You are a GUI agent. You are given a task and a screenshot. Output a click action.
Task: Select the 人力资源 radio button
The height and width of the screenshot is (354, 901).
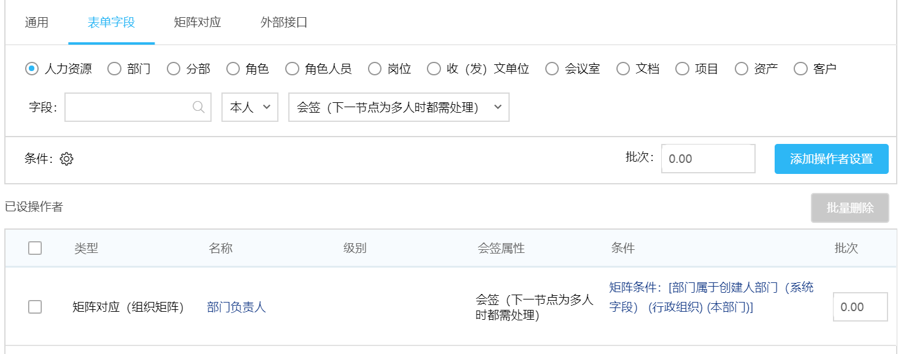tap(32, 69)
